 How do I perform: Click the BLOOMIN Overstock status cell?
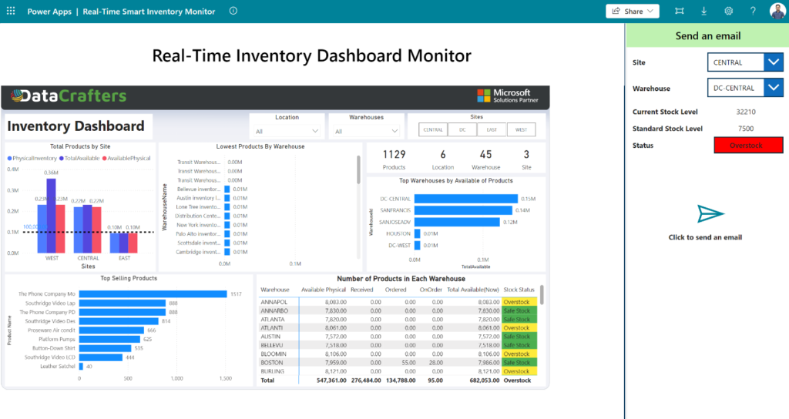coord(519,354)
